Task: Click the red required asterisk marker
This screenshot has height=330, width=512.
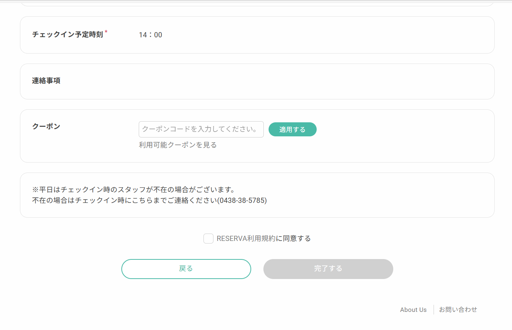Action: 106,32
